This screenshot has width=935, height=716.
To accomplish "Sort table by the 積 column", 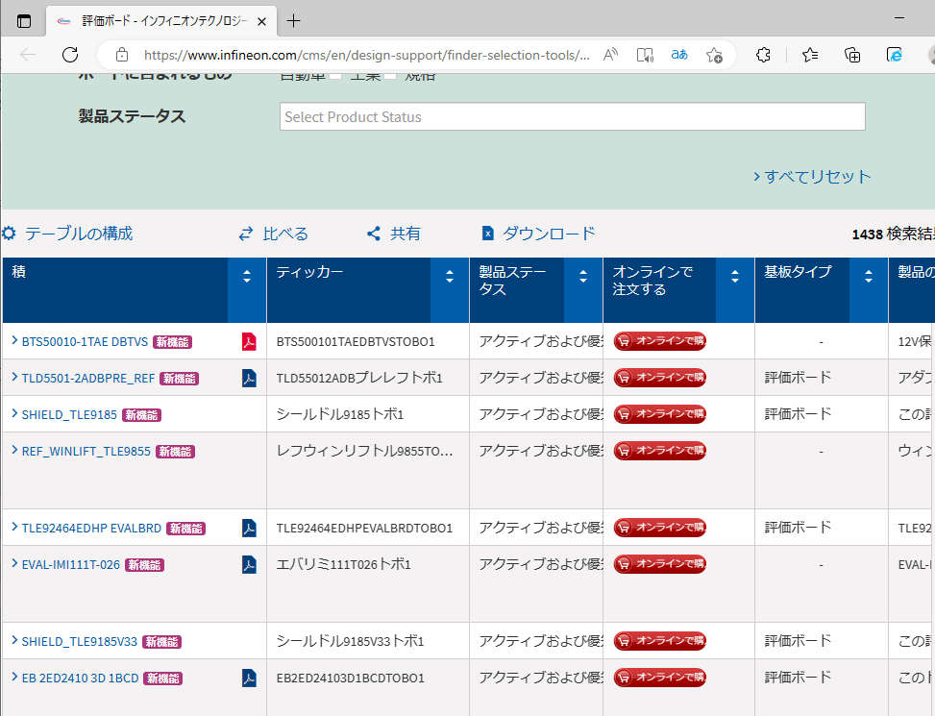I will [x=247, y=277].
